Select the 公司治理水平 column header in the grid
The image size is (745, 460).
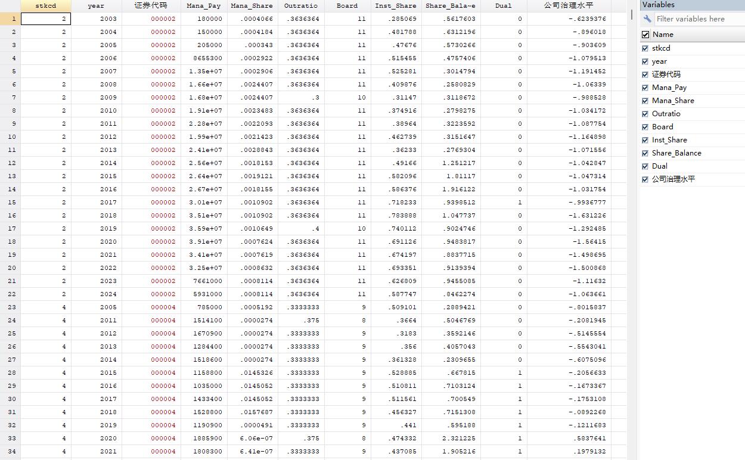(569, 6)
